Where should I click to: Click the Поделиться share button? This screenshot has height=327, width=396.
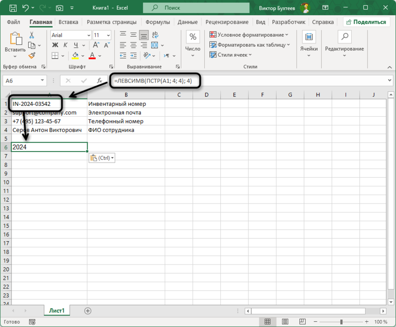[366, 22]
